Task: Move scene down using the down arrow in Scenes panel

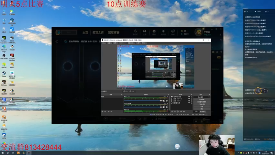Action: 111,112
